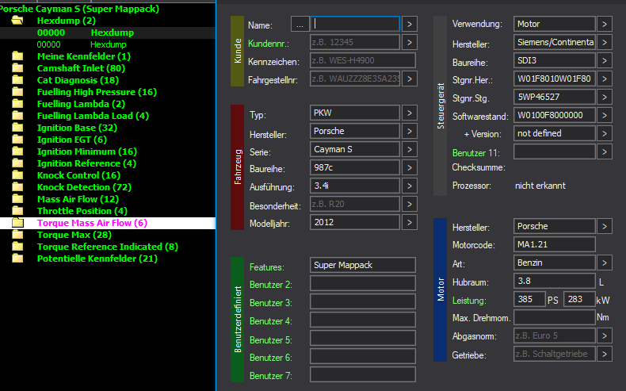Open the arrow beside Getriebe field

(605, 354)
